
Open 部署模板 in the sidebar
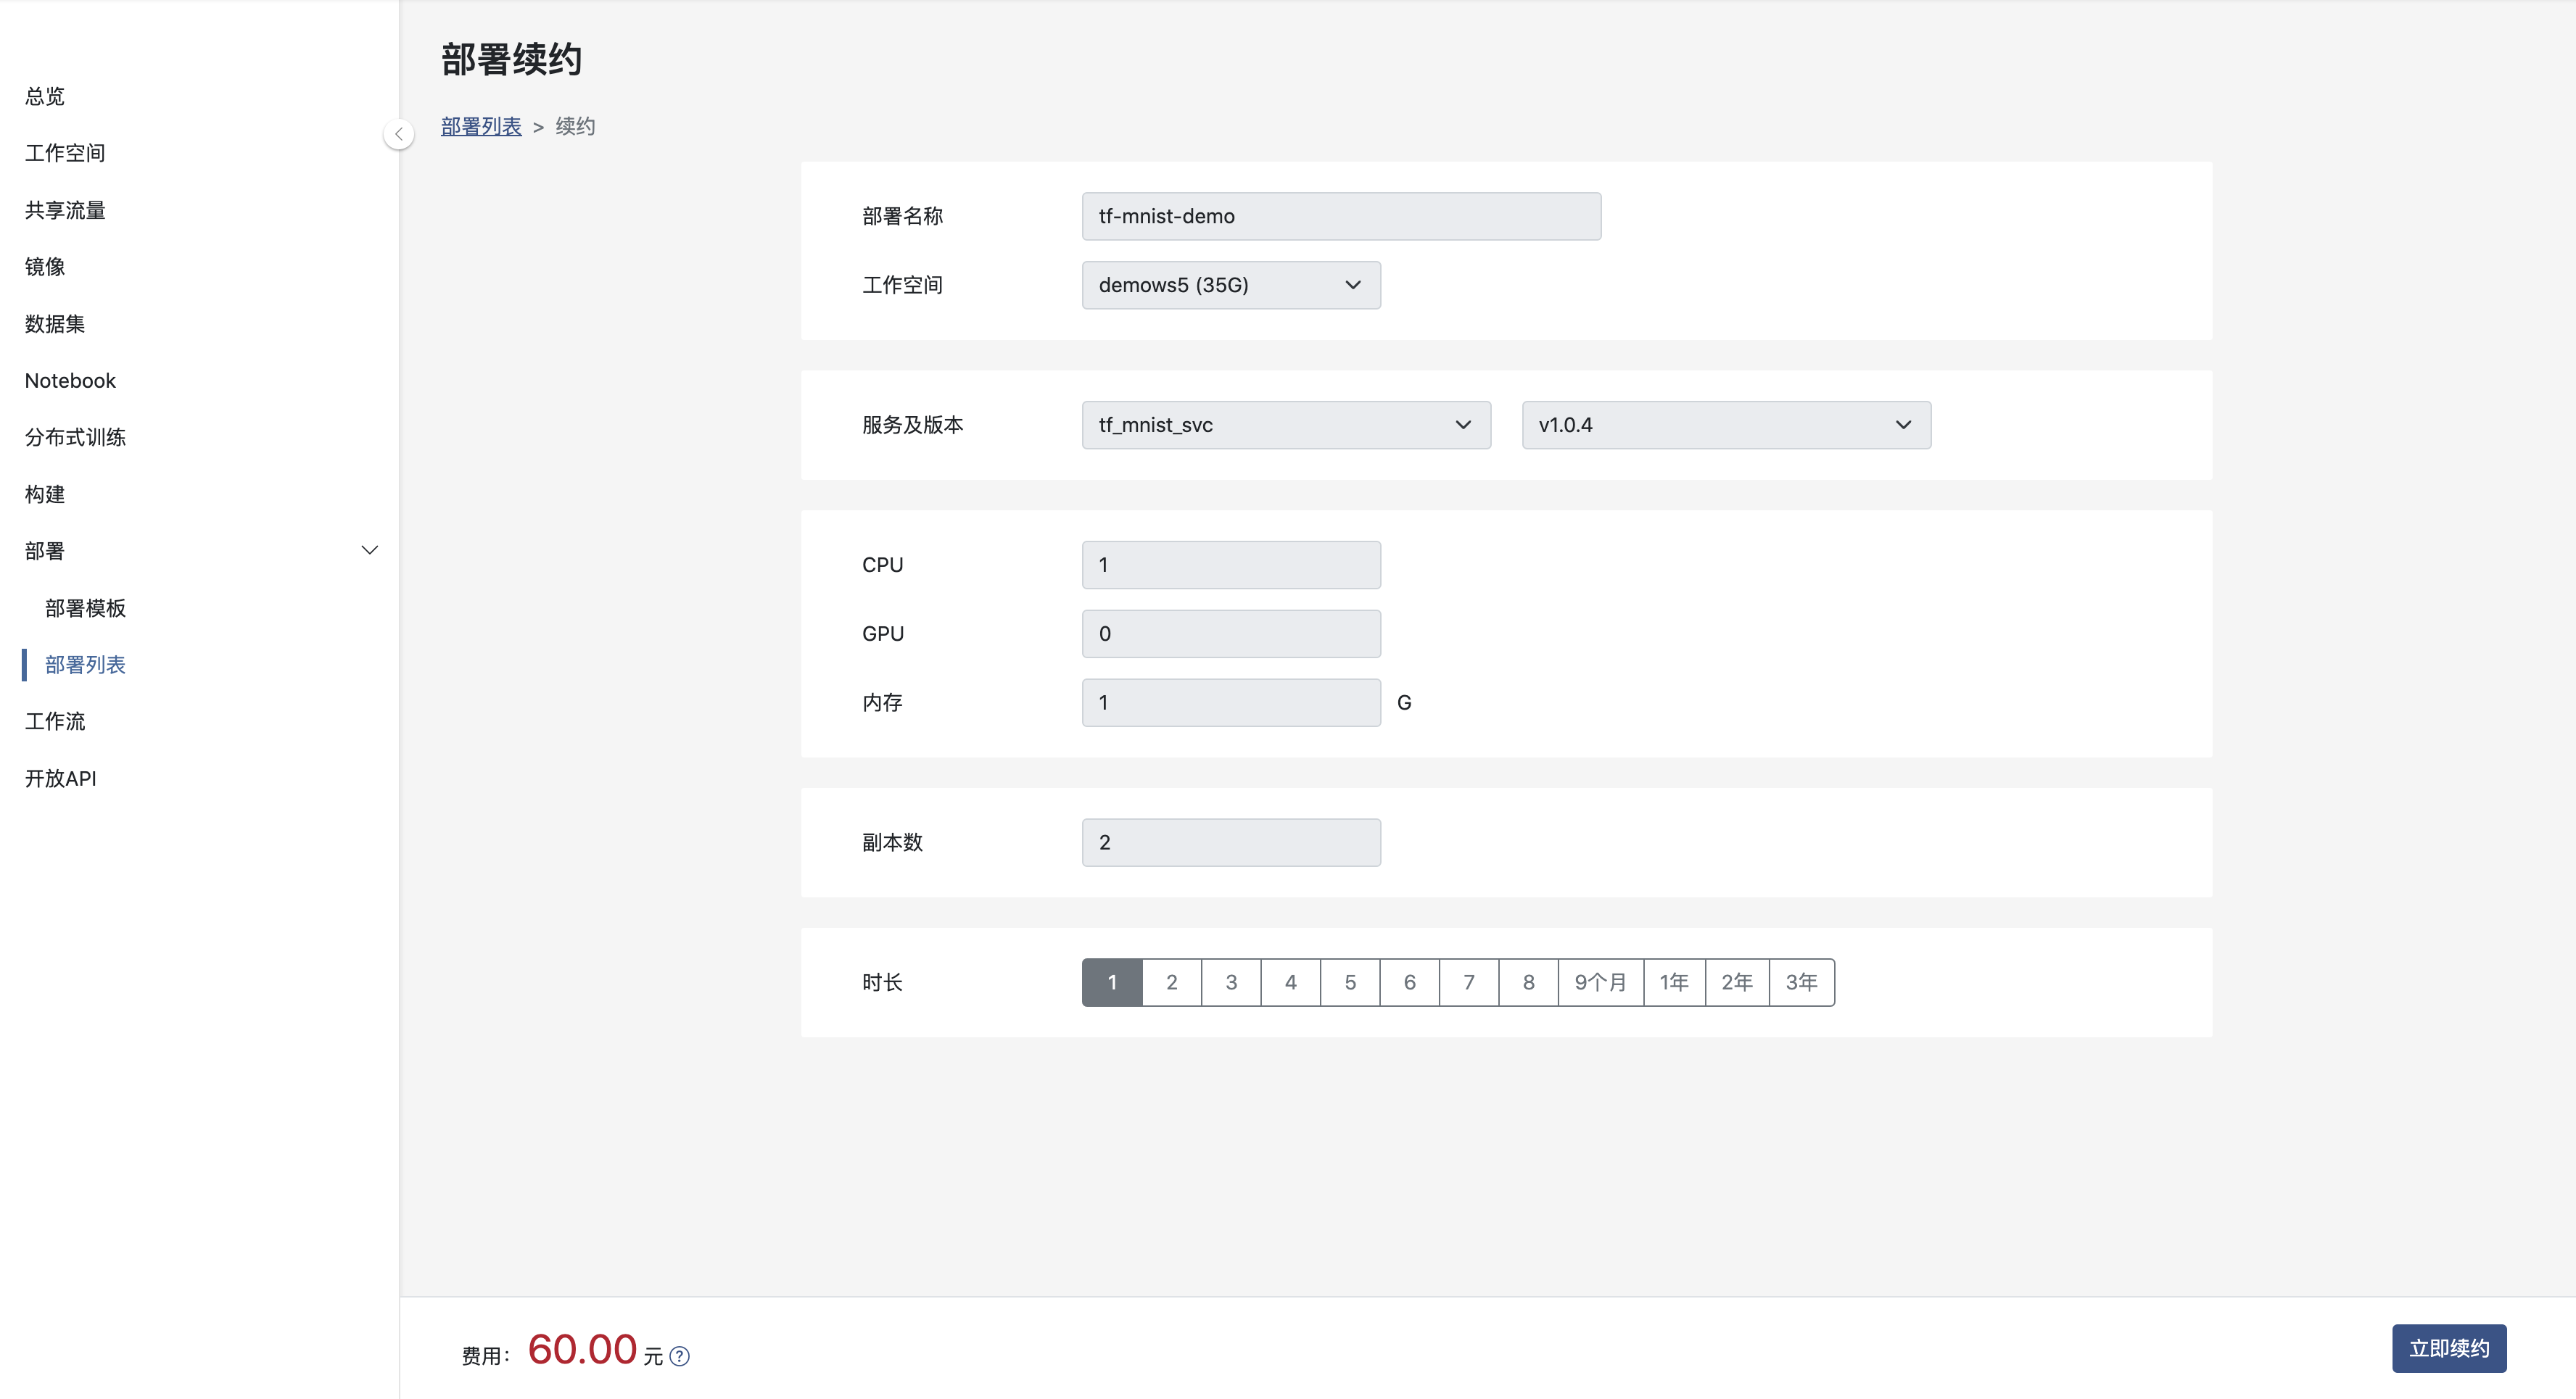tap(85, 607)
